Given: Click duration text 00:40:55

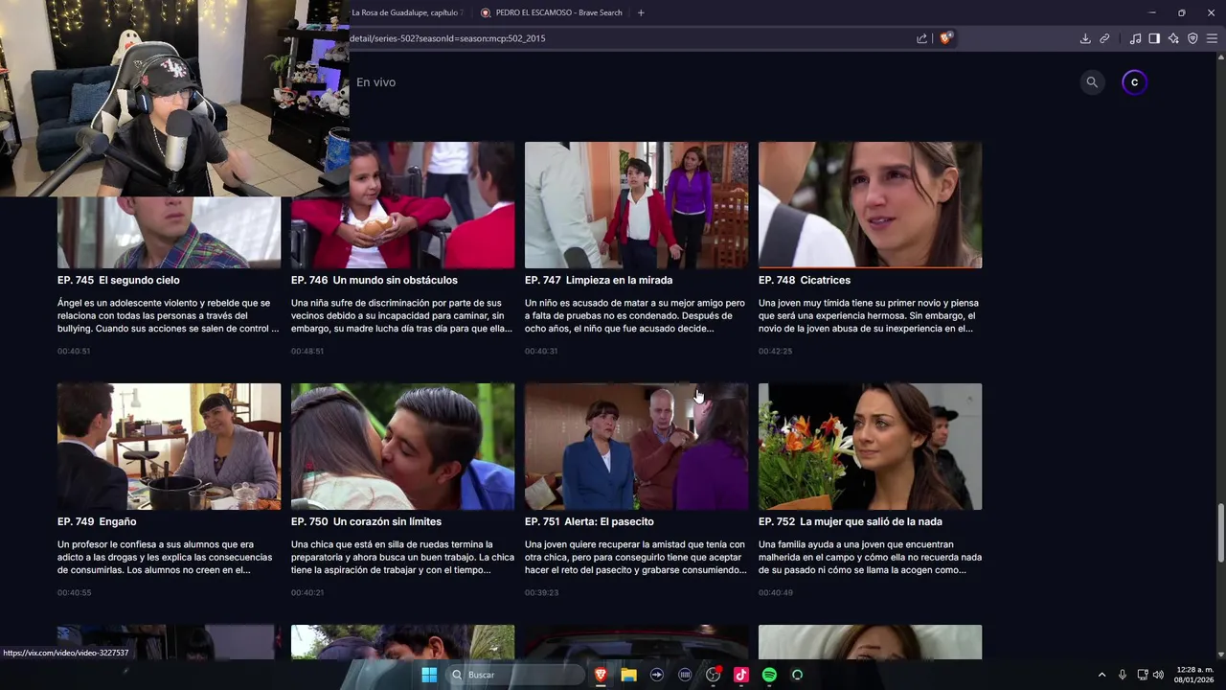Looking at the screenshot, I should tap(74, 592).
